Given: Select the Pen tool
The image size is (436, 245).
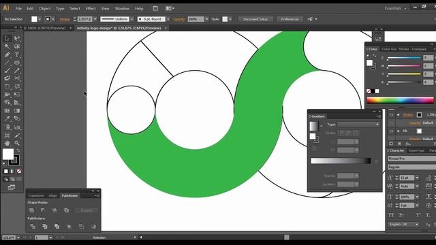Looking at the screenshot, I should pos(7,54).
